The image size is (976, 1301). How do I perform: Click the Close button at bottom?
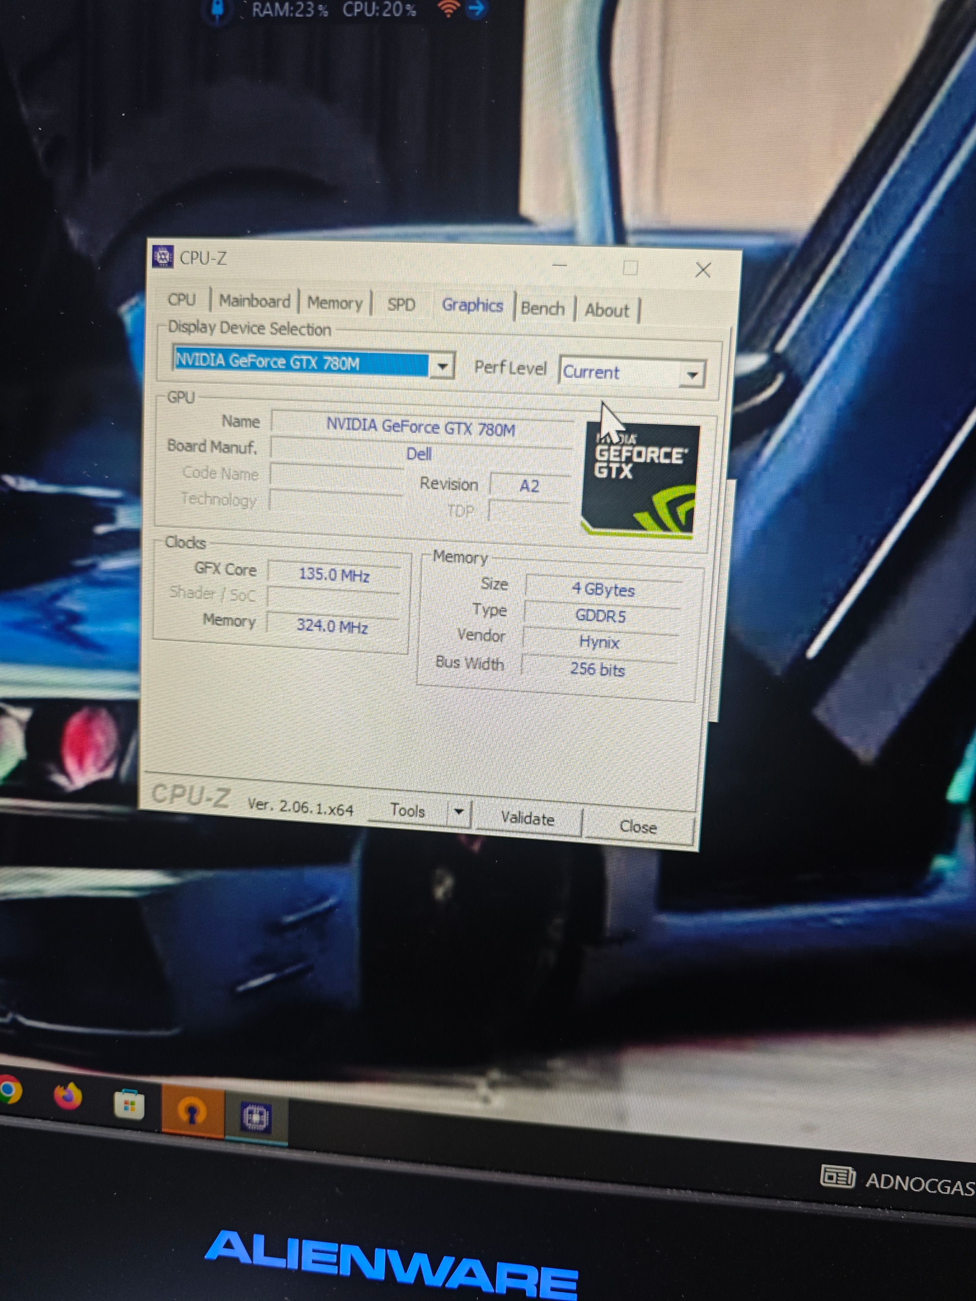[x=638, y=827]
